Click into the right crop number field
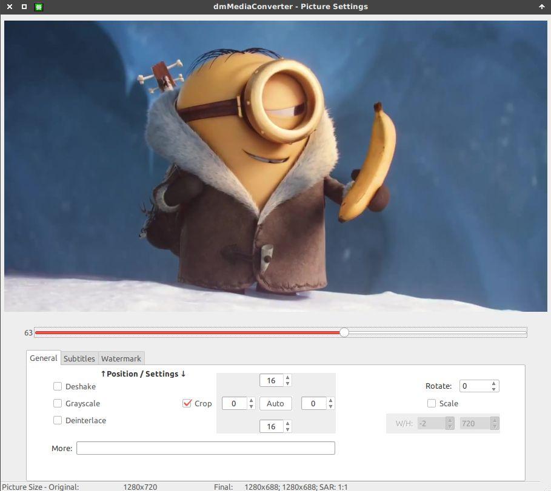 coord(314,404)
